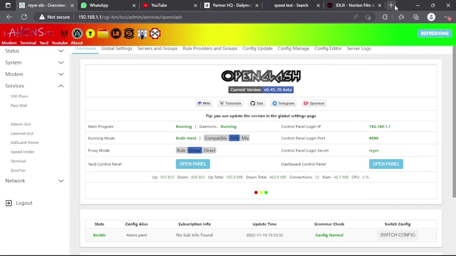Go back with browser back arrow
Viewport: 456px width, 256px height.
point(9,17)
